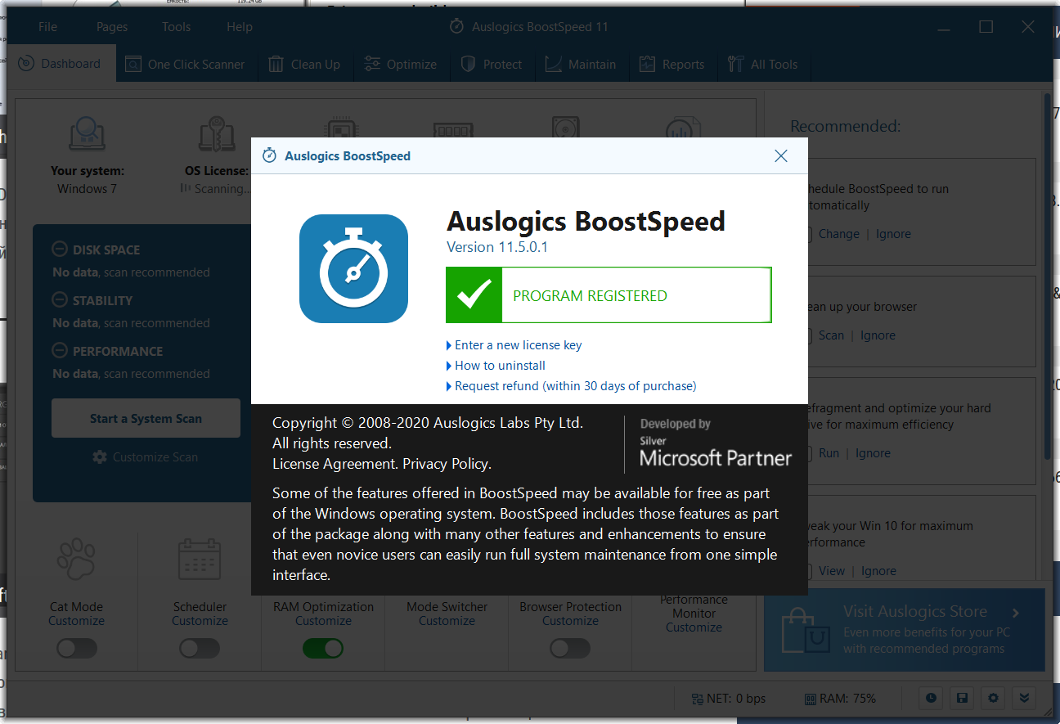Click the PROGRAM REGISTERED status box

click(609, 295)
